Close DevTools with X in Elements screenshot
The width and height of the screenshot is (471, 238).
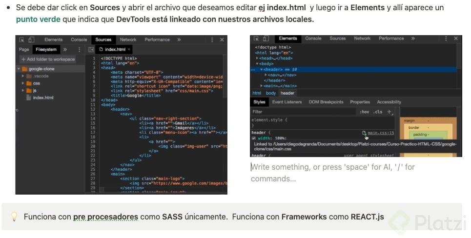click(456, 39)
